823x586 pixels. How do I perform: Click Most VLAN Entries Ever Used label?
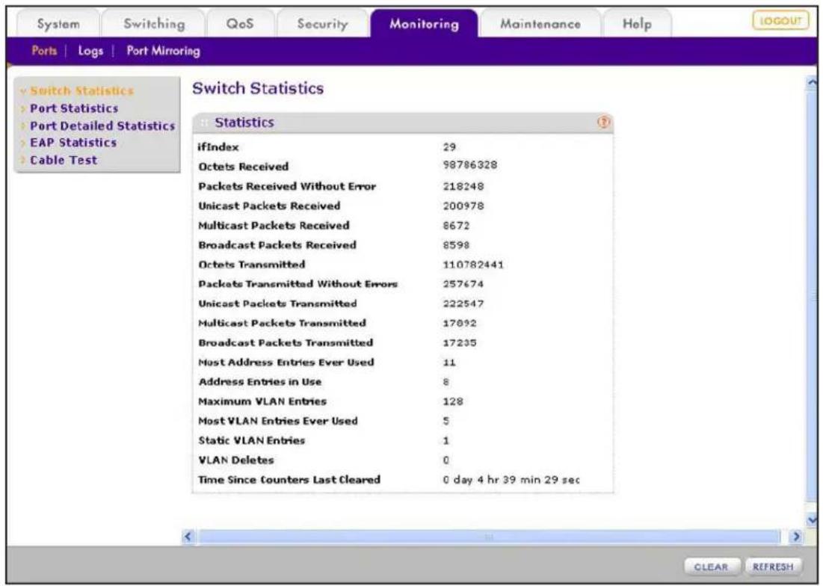click(x=277, y=421)
